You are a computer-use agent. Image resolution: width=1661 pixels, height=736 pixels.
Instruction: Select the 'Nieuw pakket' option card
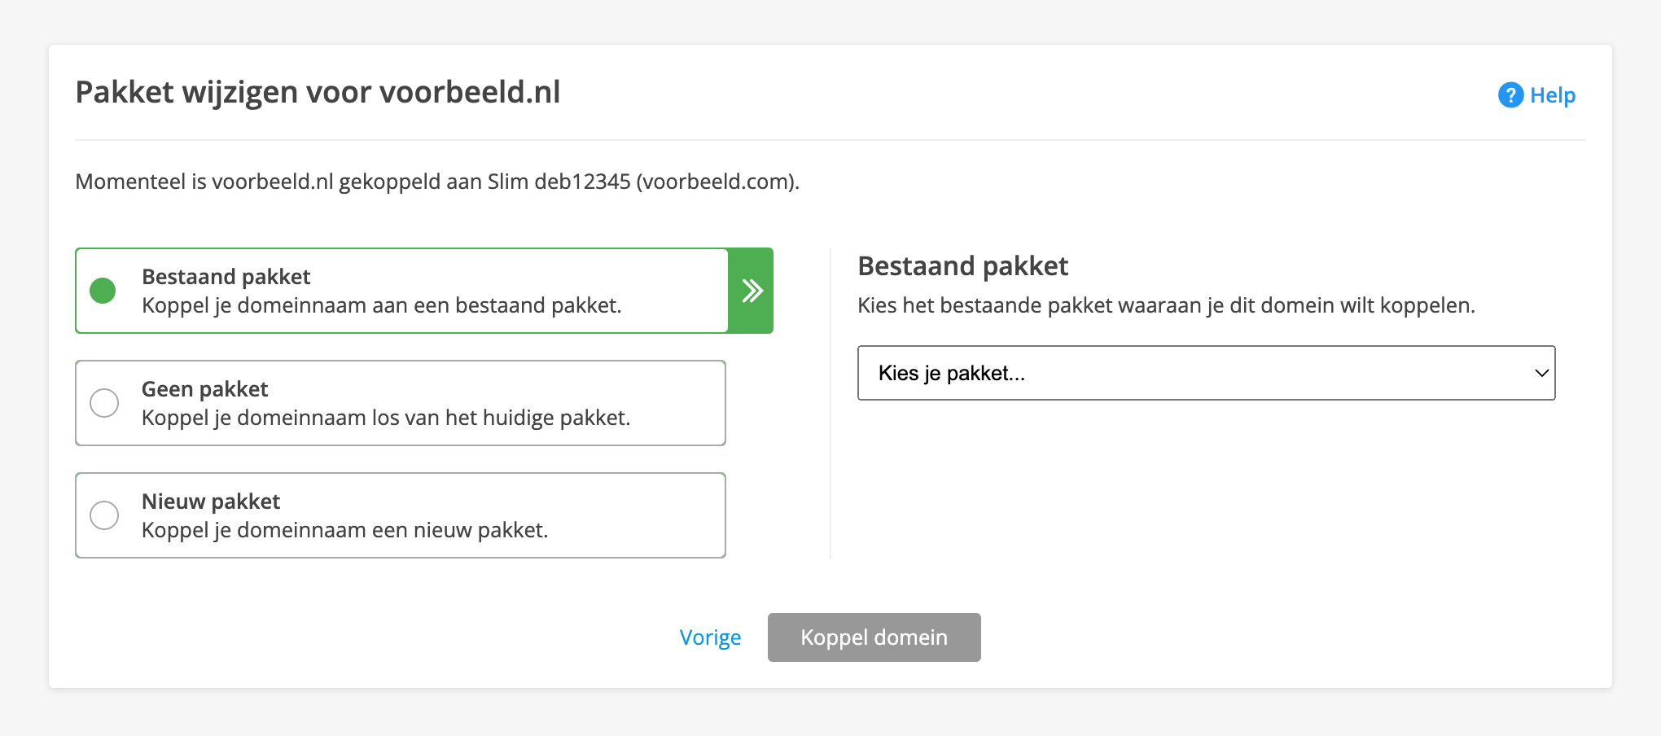click(401, 515)
